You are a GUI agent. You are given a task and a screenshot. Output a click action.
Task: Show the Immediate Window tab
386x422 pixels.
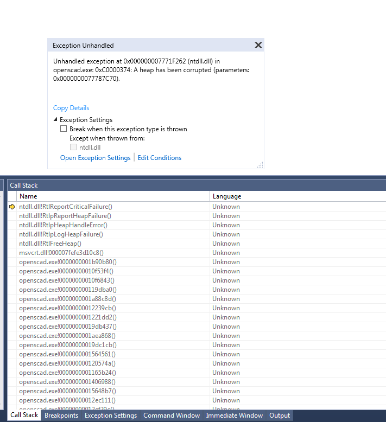pyautogui.click(x=234, y=415)
